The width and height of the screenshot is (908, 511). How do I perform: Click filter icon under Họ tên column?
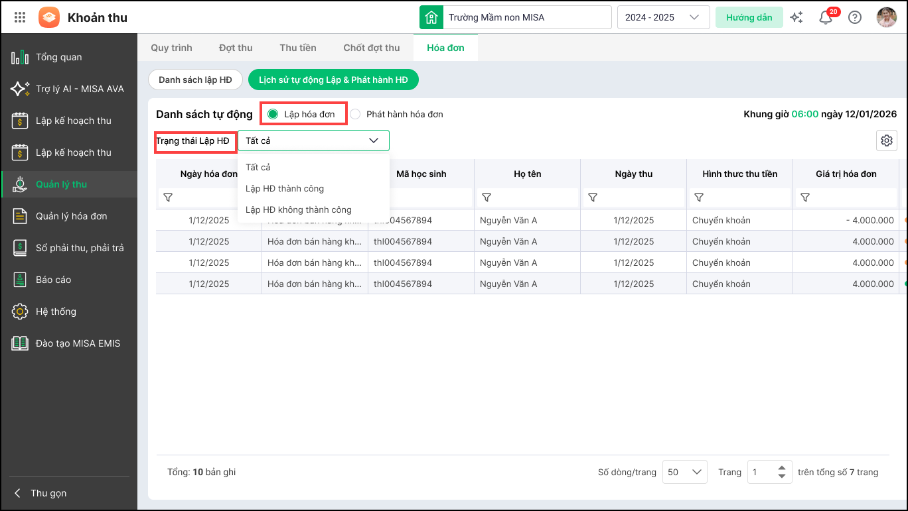pyautogui.click(x=487, y=198)
